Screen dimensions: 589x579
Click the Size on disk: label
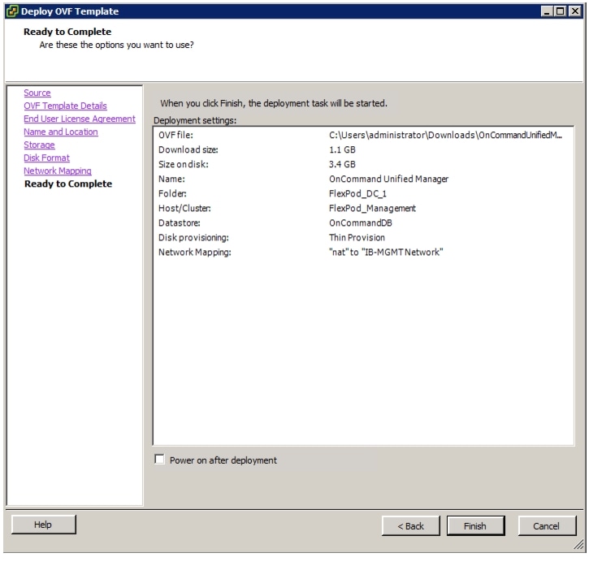pyautogui.click(x=184, y=165)
